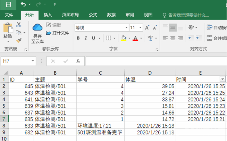Click the Cut scissors icon
227x141 pixels.
coord(19,25)
